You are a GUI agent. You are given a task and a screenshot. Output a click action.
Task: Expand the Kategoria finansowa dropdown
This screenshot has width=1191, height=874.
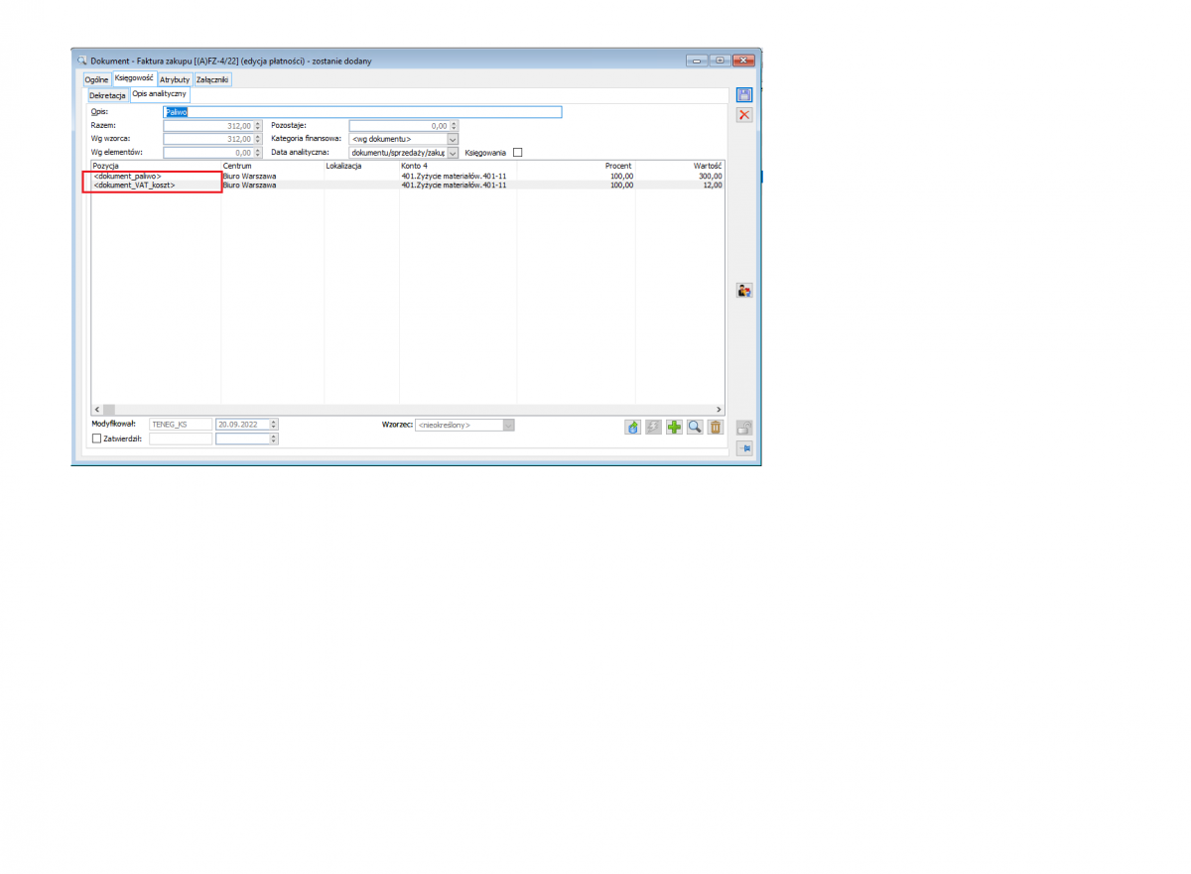[453, 139]
